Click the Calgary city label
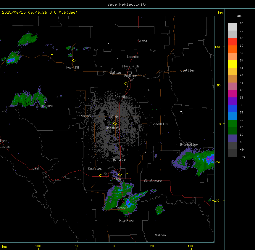The image size is (255, 250). [x=118, y=179]
